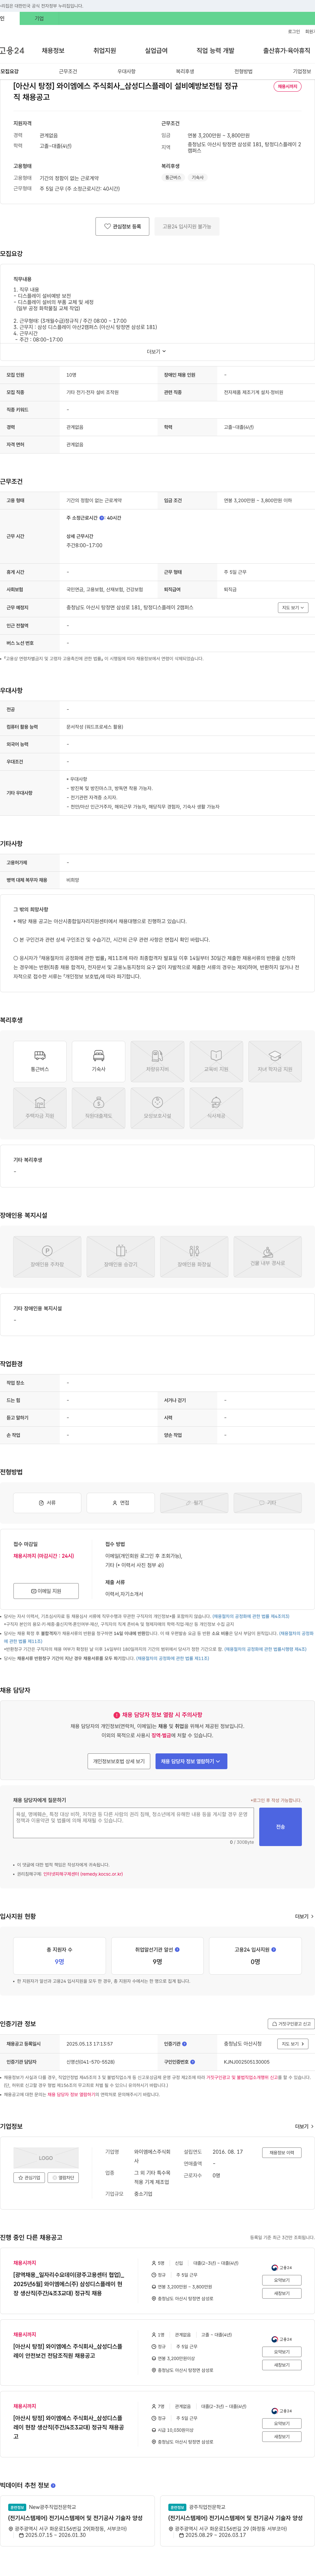Select the 교육비 지원 welfare icon
Viewport: 315px width, 2576px height.
tap(216, 1061)
